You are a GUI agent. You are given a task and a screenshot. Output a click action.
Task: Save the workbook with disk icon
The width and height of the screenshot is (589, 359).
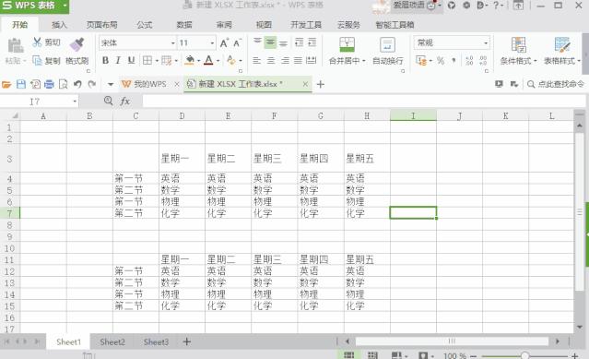(x=21, y=84)
